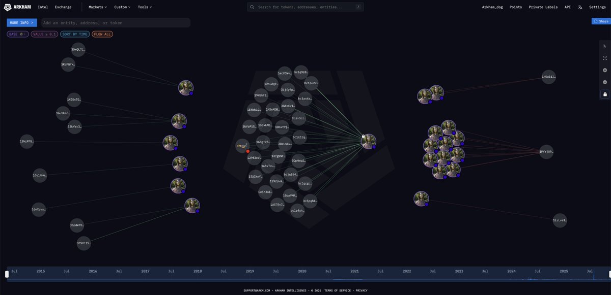Open Private Labels
Screen dimensions: 611x295
543,7
